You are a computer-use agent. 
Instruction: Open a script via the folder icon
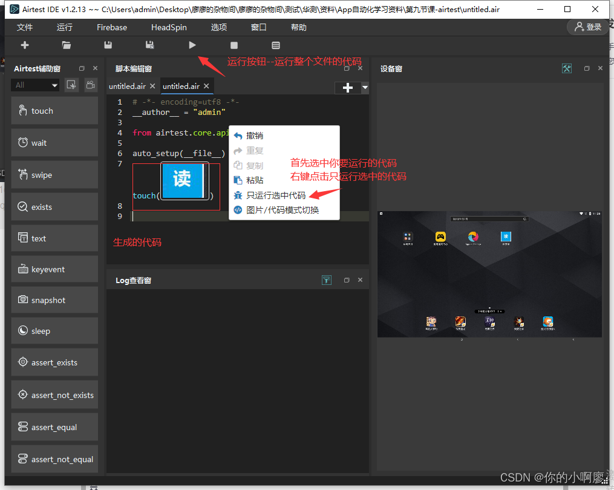66,45
